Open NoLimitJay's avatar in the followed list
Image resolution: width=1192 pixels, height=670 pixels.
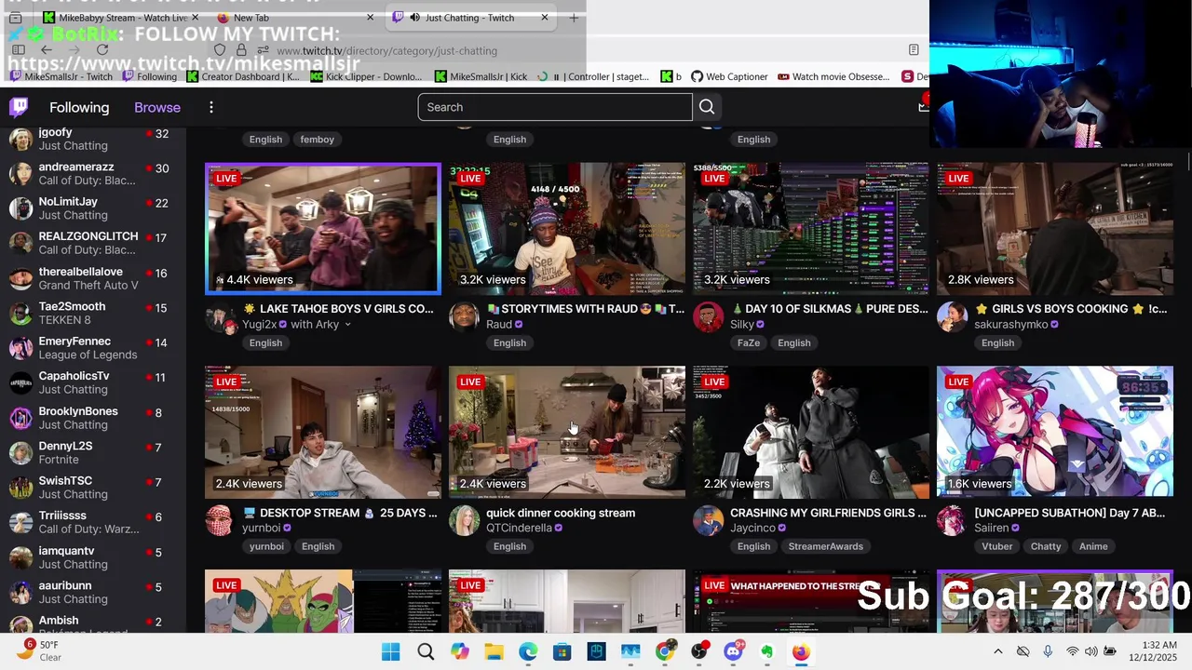(20, 208)
